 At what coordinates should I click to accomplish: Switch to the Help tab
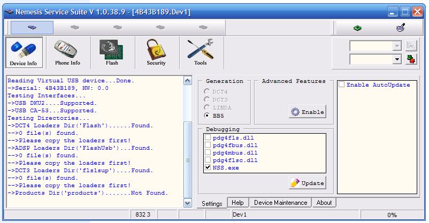coord(238,203)
